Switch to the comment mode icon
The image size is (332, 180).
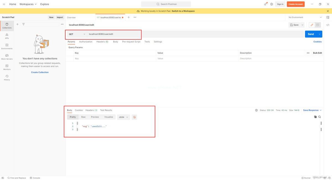318,25
